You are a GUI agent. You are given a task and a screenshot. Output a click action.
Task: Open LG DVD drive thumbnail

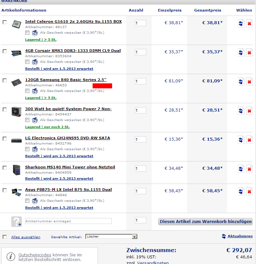(x=17, y=140)
